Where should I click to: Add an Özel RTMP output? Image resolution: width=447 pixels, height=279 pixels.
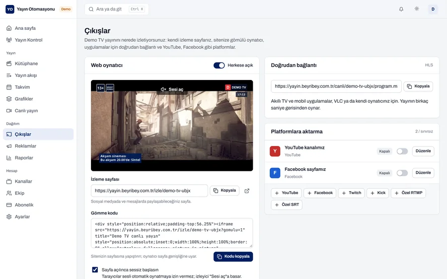pyautogui.click(x=408, y=193)
